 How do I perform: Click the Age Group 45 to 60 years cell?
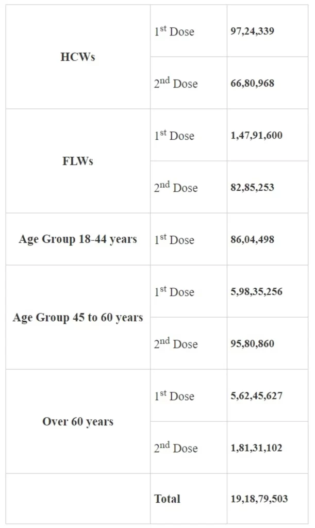pyautogui.click(x=78, y=318)
